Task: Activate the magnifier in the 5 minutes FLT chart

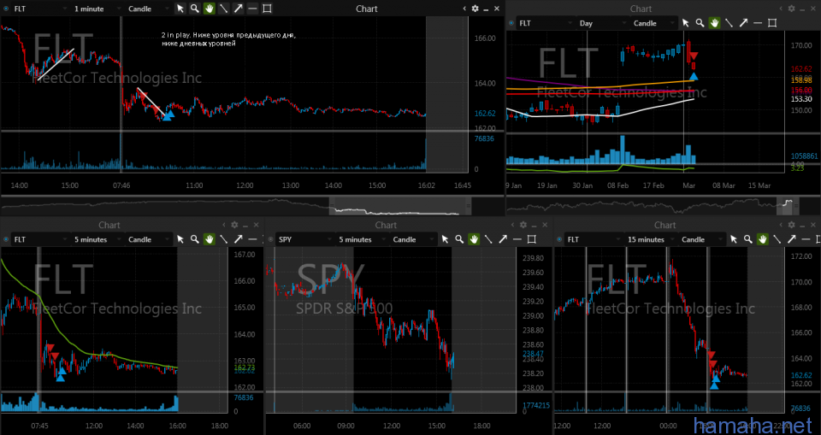Action: coord(194,239)
